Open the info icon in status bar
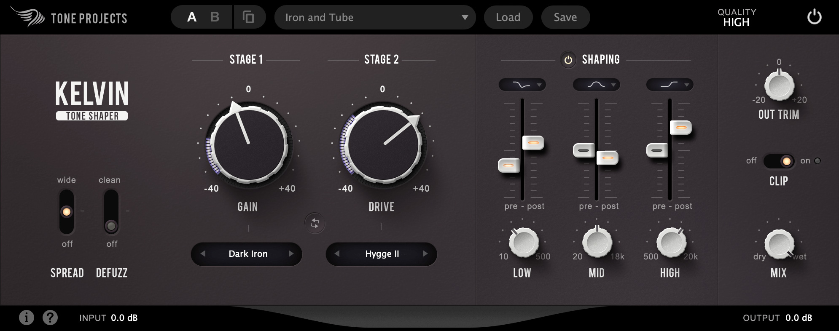Image resolution: width=839 pixels, height=331 pixels. [27, 318]
